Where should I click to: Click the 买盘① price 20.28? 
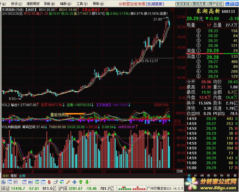click(x=213, y=57)
